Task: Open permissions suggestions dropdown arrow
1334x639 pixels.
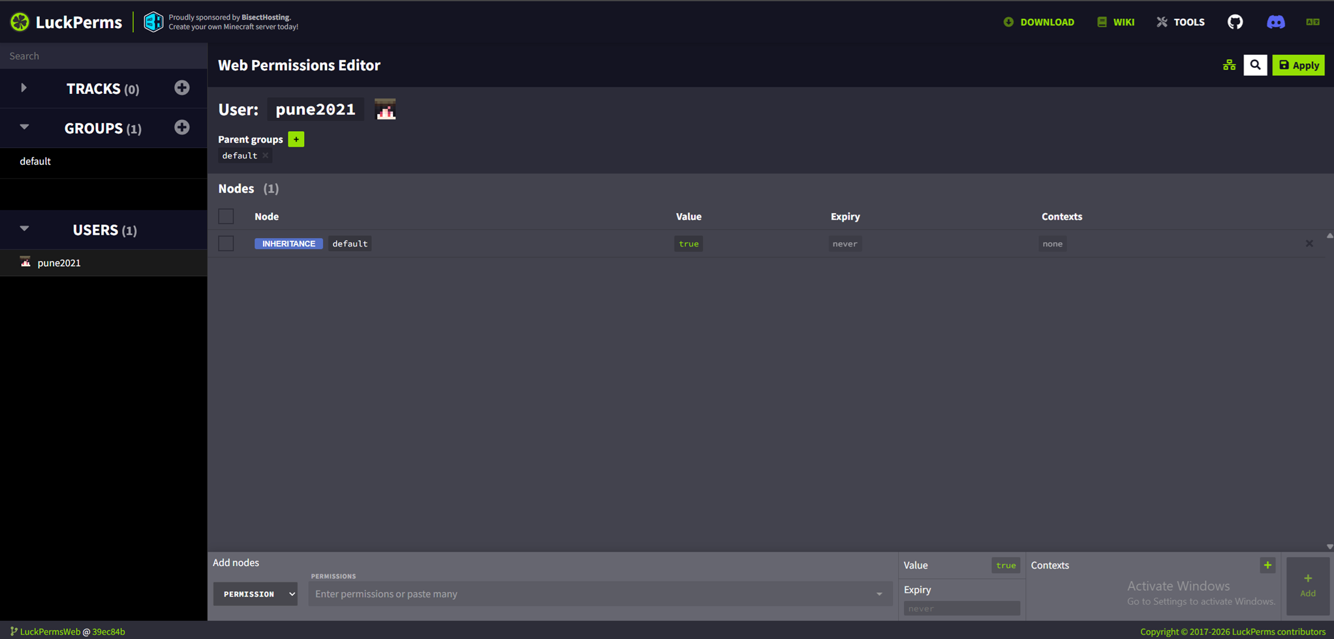Action: click(879, 594)
